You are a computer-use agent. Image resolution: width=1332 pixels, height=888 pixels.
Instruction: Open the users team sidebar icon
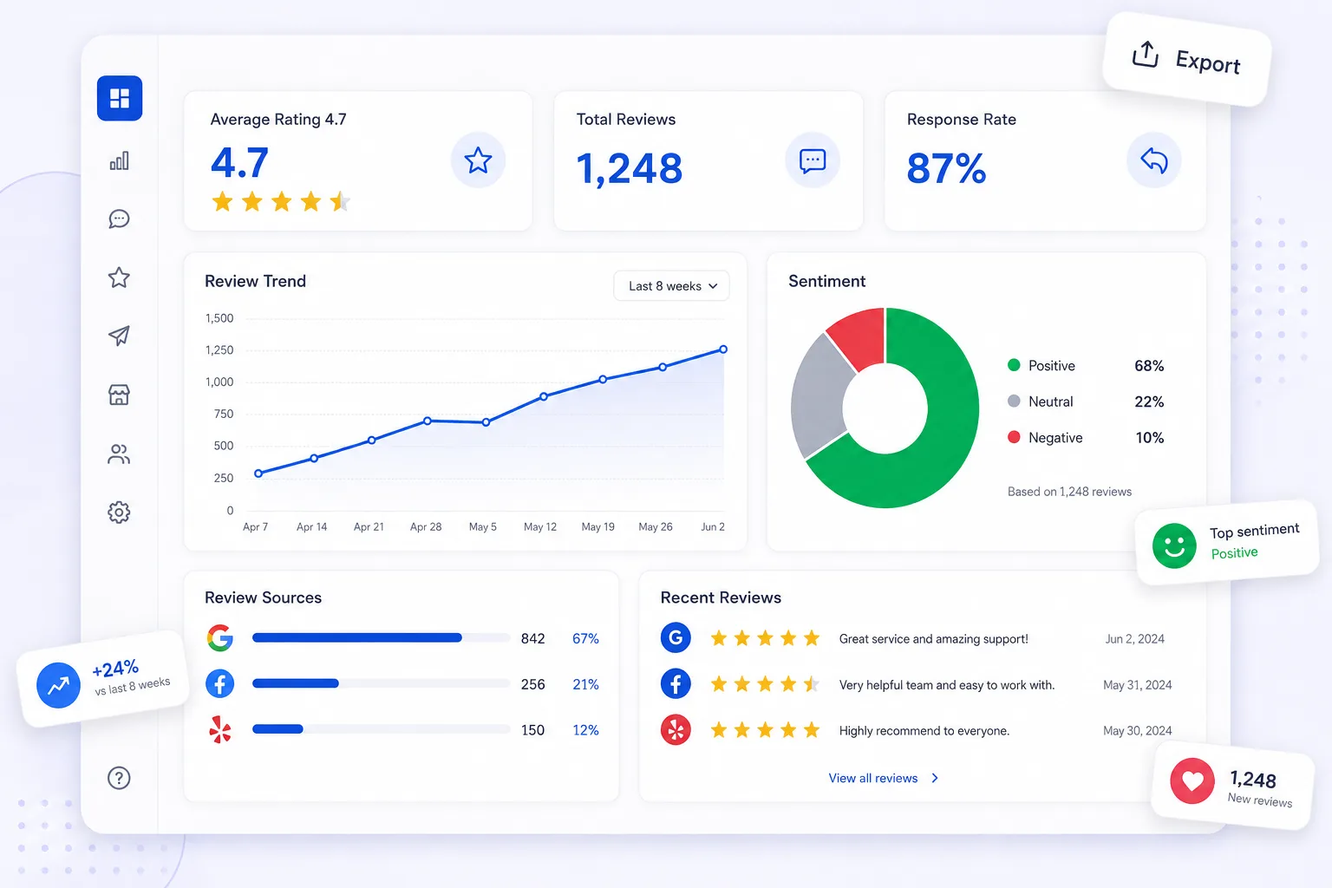(120, 454)
